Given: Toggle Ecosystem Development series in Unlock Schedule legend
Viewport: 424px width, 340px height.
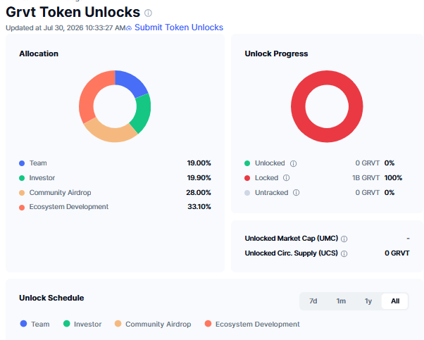Looking at the screenshot, I should [x=252, y=324].
